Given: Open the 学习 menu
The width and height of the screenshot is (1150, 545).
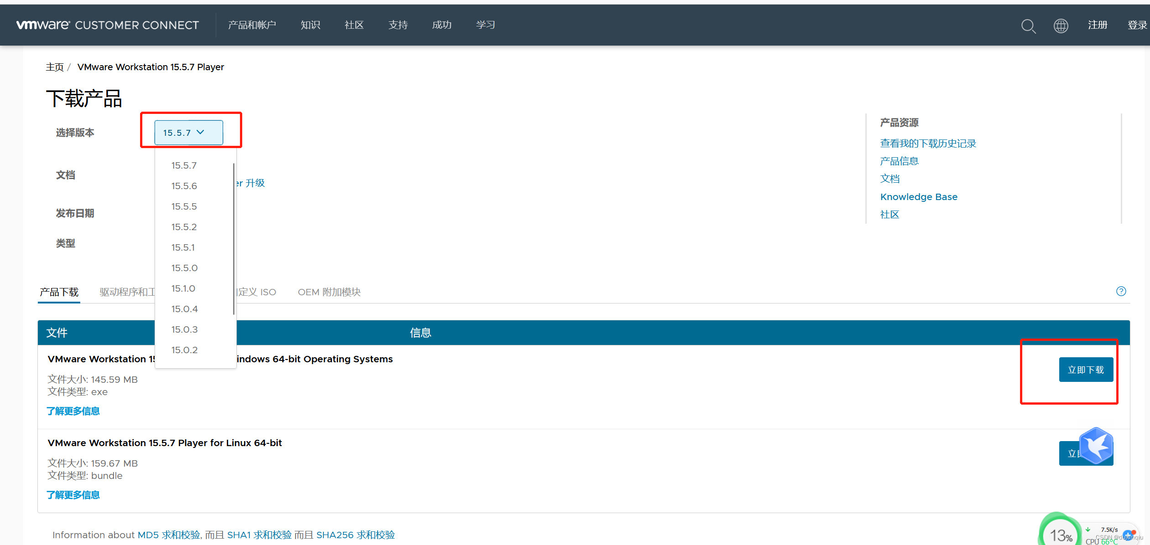Looking at the screenshot, I should click(485, 25).
